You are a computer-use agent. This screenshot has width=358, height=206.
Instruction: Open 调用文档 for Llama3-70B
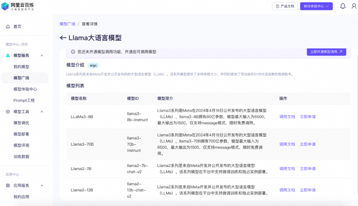tap(287, 144)
